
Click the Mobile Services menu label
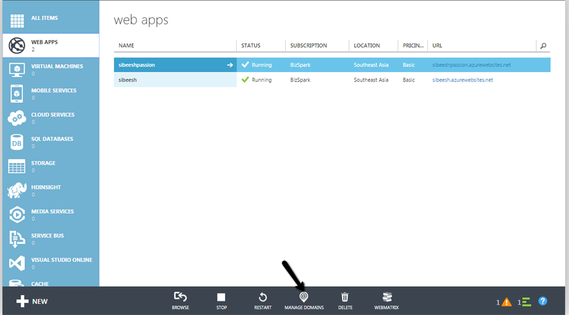point(54,90)
